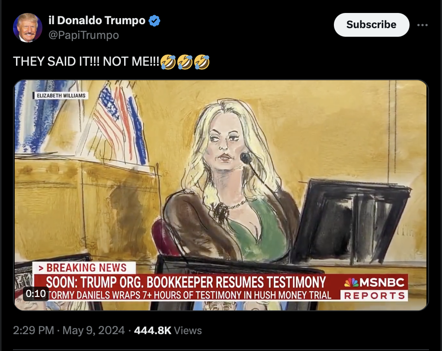Click the Breaking News label in video
Viewport: 442px width, 351px height.
click(x=84, y=268)
